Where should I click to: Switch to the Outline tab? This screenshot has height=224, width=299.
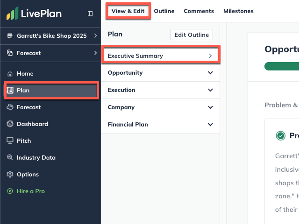click(x=164, y=11)
